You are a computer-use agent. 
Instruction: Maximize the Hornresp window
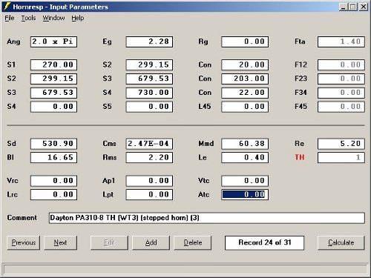pos(353,7)
